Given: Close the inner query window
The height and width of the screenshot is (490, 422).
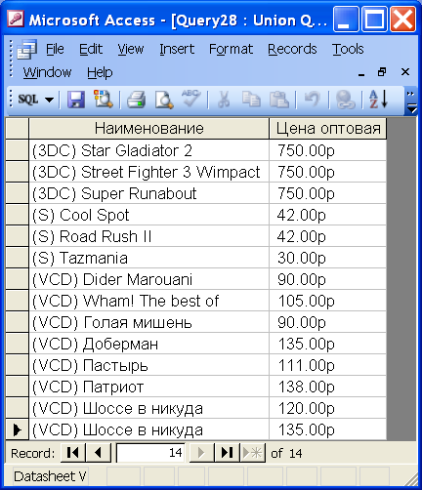Looking at the screenshot, I should (405, 72).
